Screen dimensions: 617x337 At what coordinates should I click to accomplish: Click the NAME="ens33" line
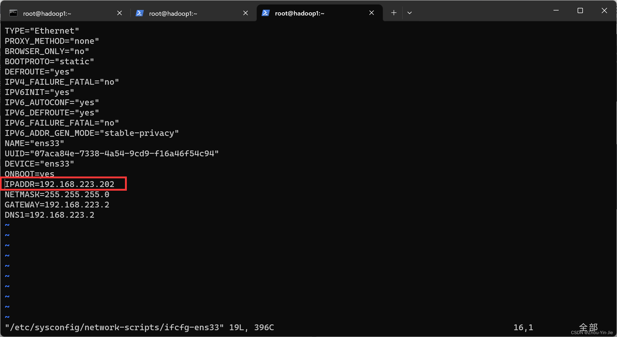coord(34,143)
